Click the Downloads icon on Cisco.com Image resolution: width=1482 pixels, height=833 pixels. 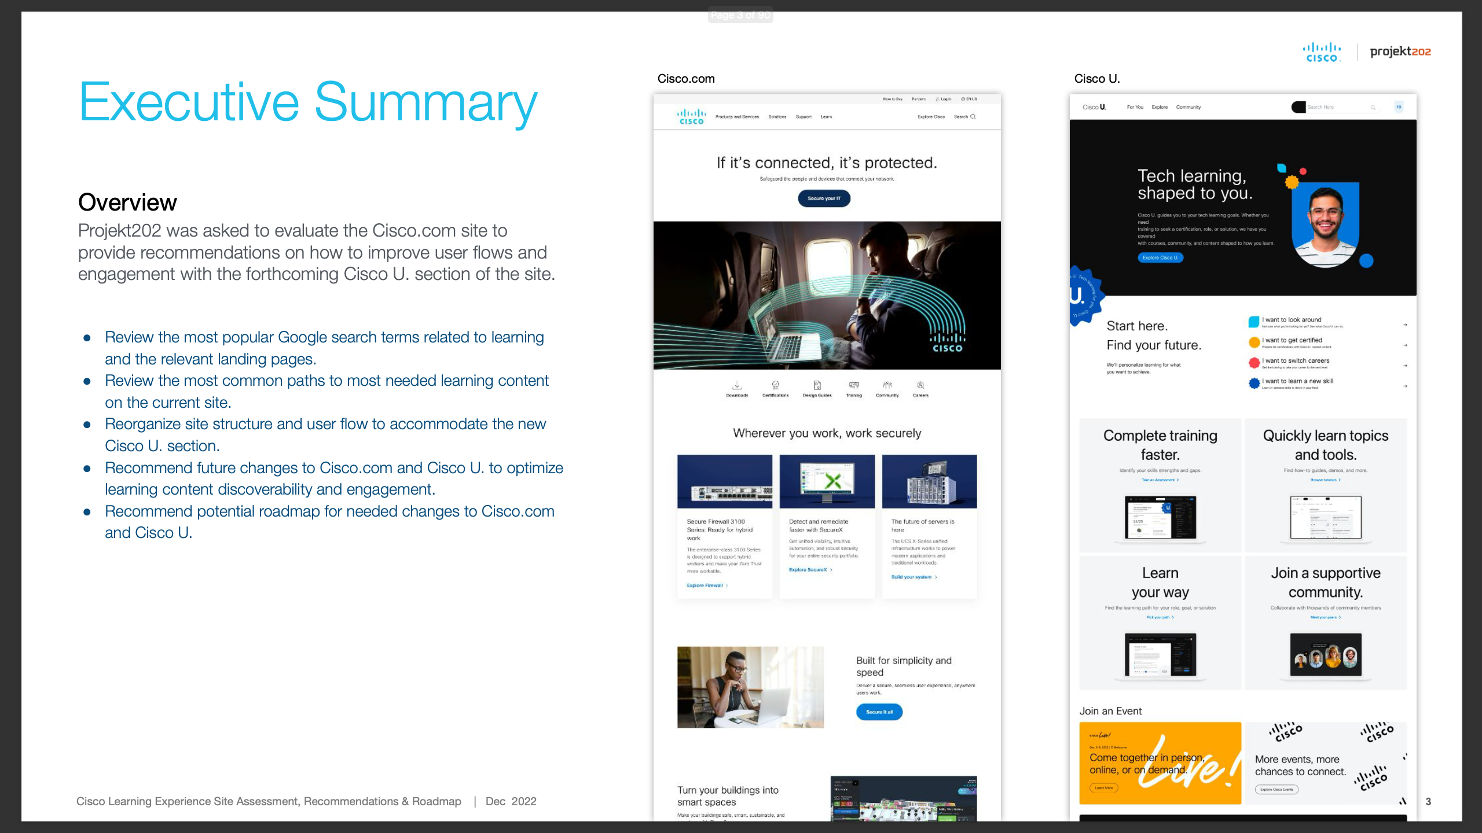click(737, 385)
